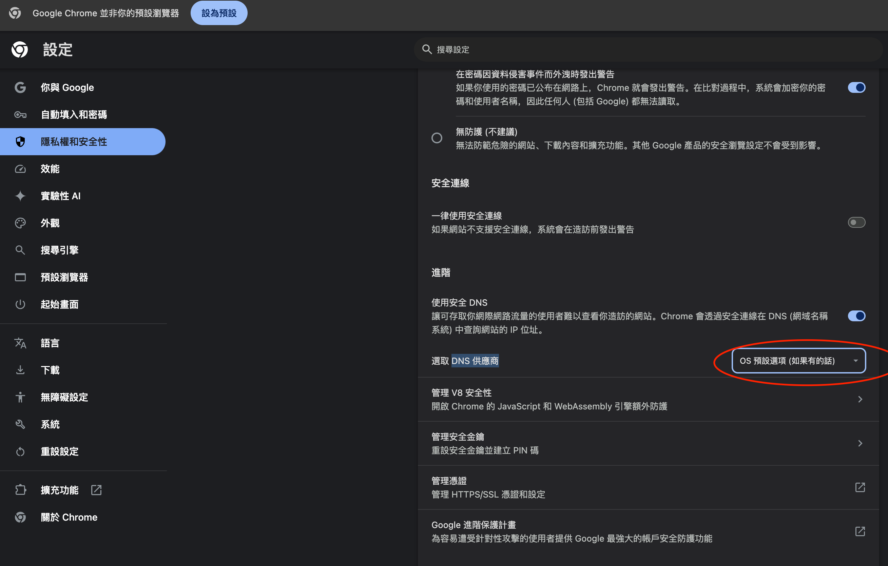The image size is (888, 566).
Task: Click the 安全連線 section heading
Action: (450, 183)
